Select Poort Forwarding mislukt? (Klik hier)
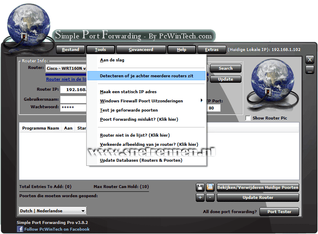318x234 pixels. click(146, 119)
